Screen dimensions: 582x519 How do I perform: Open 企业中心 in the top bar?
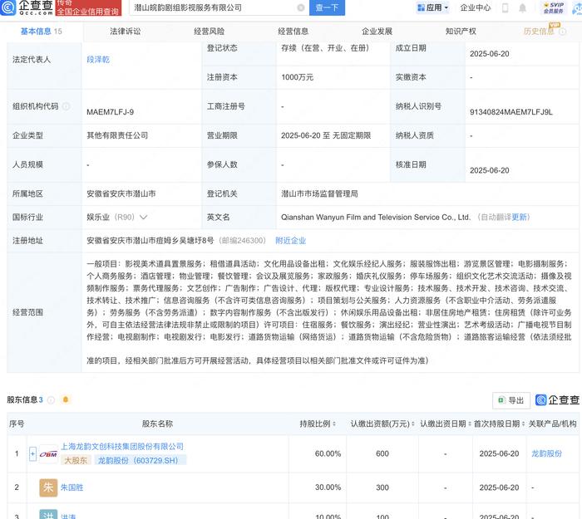(x=475, y=7)
